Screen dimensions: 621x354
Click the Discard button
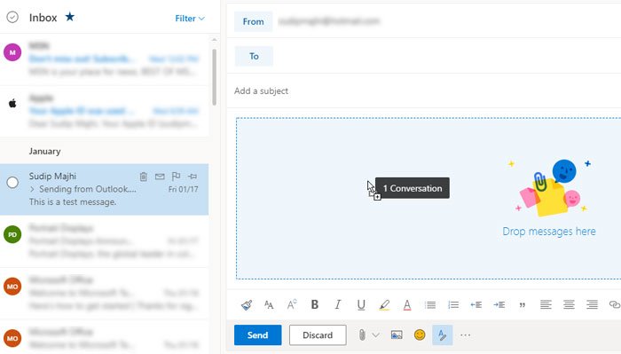click(318, 335)
